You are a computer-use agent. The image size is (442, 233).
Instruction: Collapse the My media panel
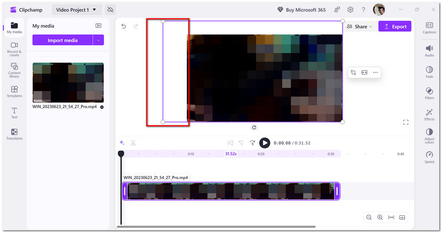pyautogui.click(x=98, y=25)
